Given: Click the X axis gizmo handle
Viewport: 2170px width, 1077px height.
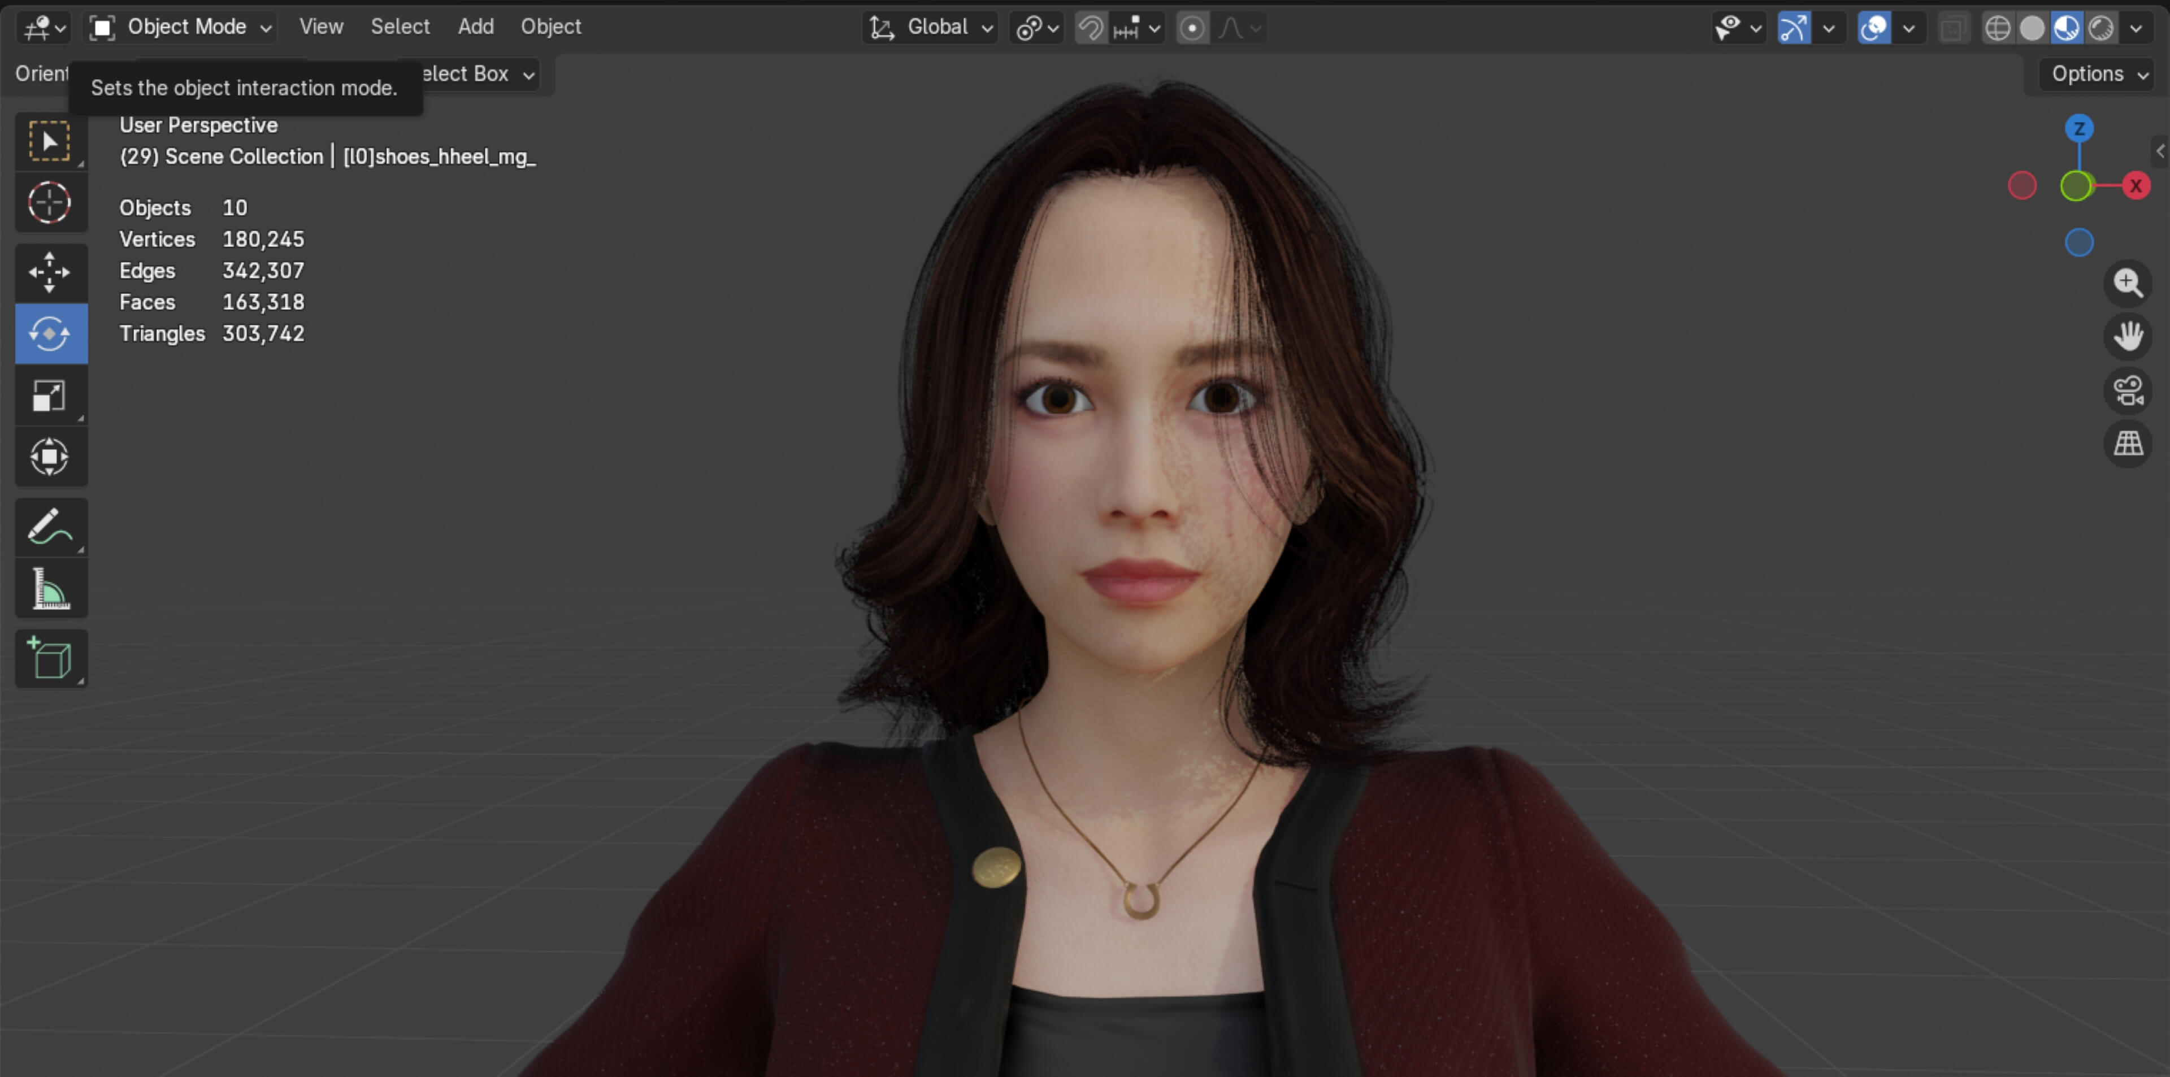Looking at the screenshot, I should click(x=2136, y=185).
